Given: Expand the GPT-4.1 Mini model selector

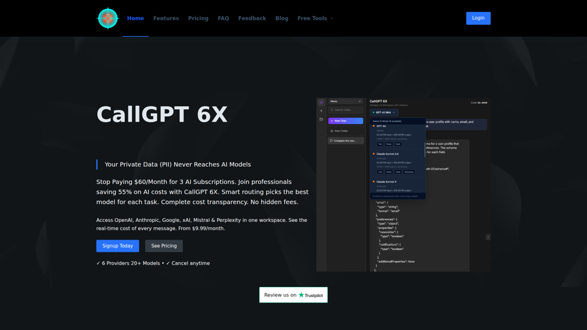Looking at the screenshot, I should (x=384, y=112).
